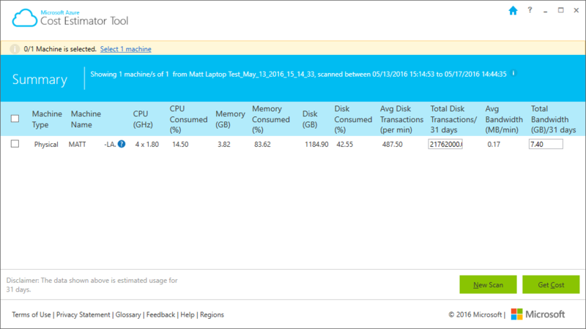586x329 pixels.
Task: Click the 4 x 1.80 CPU value
Action: pos(147,144)
